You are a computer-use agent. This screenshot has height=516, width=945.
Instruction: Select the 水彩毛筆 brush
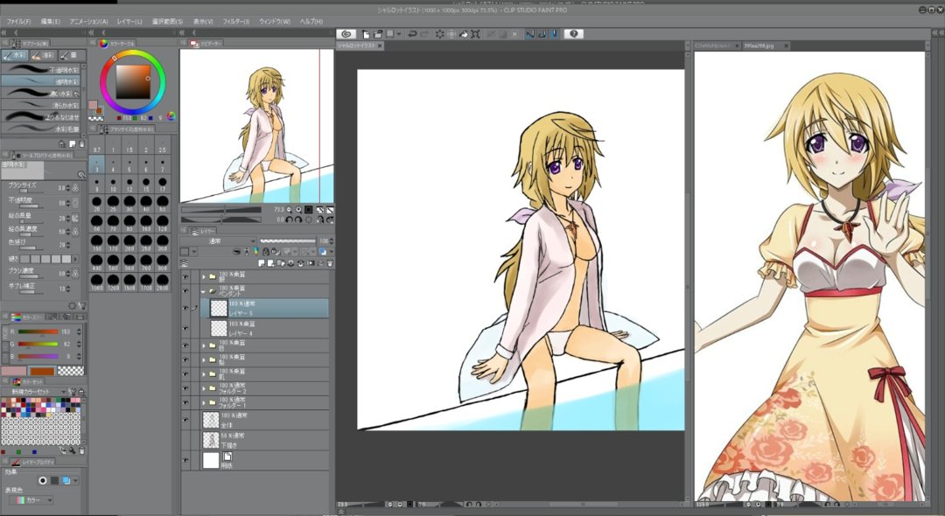click(x=41, y=129)
